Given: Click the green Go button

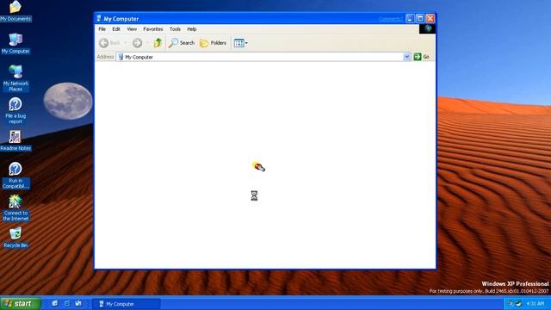Looking at the screenshot, I should (x=422, y=57).
